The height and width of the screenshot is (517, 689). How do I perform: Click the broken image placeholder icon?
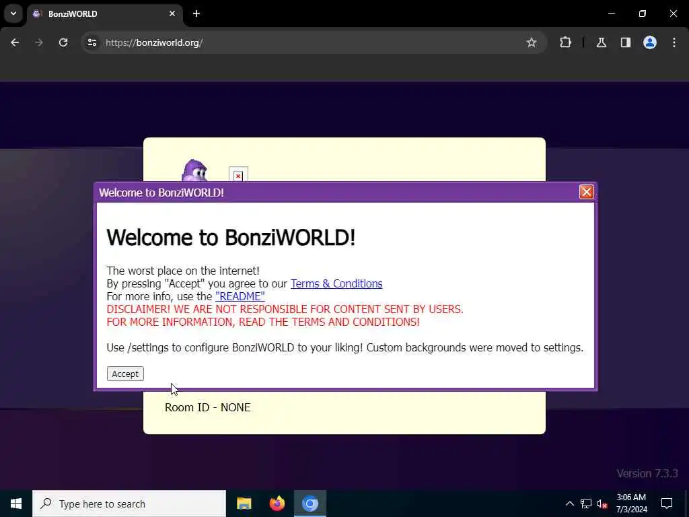point(238,176)
